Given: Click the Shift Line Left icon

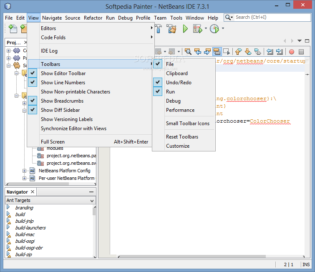Looking at the screenshot, I should pos(270,52).
